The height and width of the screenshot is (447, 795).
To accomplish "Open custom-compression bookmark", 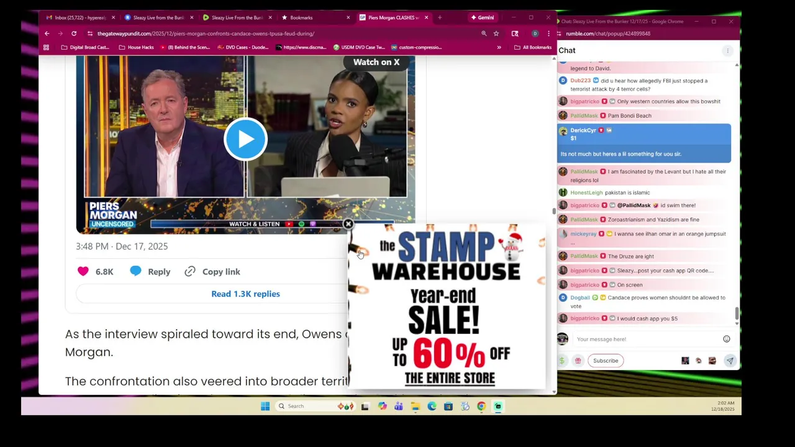I will pyautogui.click(x=416, y=47).
